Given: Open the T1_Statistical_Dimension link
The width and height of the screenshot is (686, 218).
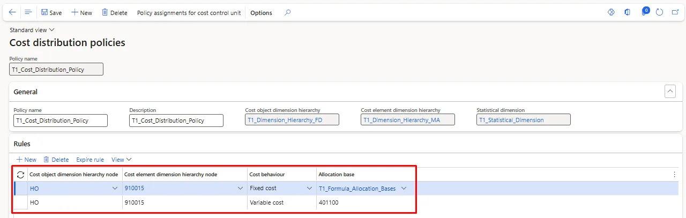Looking at the screenshot, I should 511,120.
